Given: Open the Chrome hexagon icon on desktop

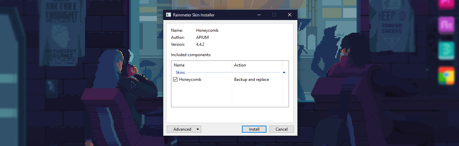Looking at the screenshot, I should click(x=447, y=77).
